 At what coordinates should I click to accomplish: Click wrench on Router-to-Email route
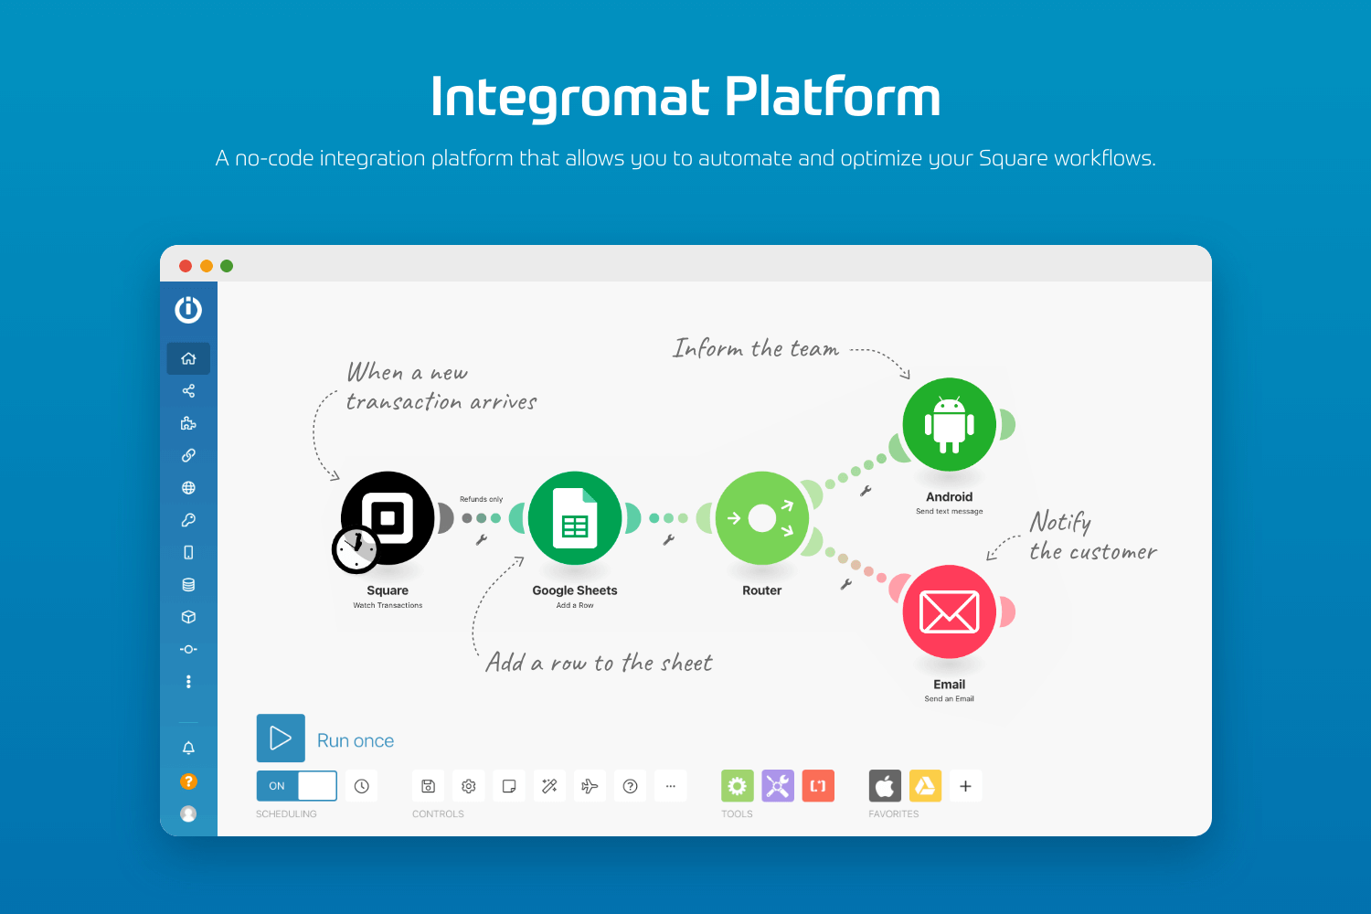(x=846, y=584)
